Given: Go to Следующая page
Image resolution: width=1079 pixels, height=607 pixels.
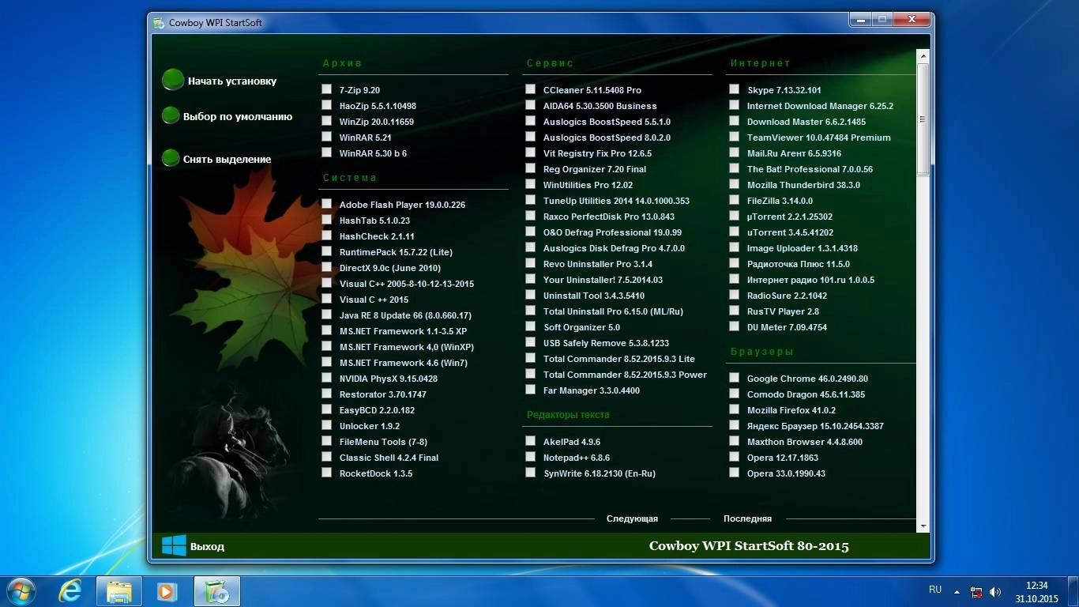Looking at the screenshot, I should click(x=632, y=518).
